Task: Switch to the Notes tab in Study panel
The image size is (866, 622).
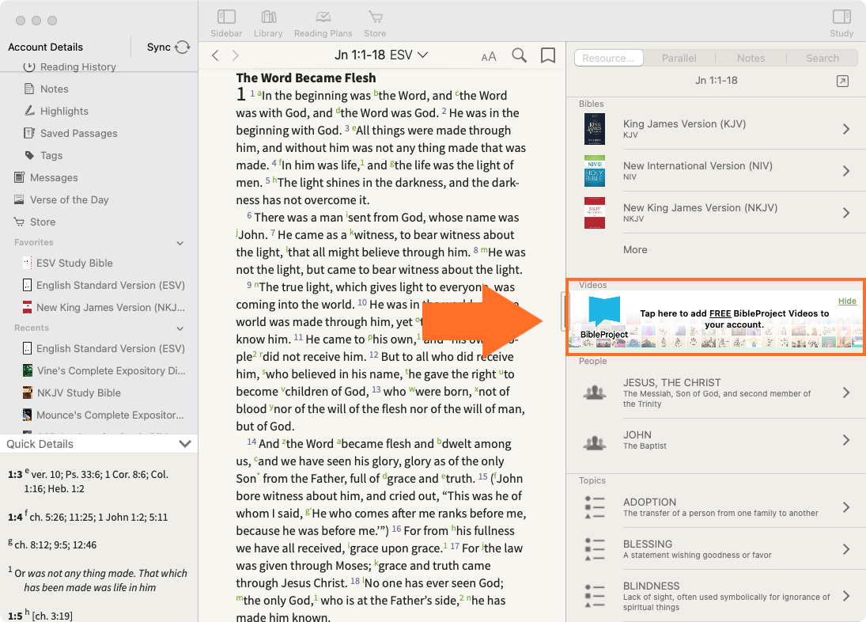Action: (x=751, y=58)
